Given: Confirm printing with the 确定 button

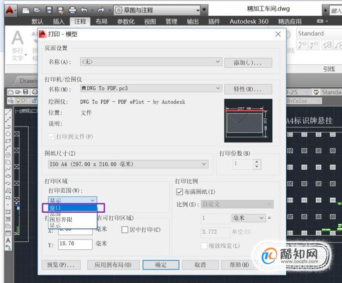Looking at the screenshot, I should [x=161, y=265].
